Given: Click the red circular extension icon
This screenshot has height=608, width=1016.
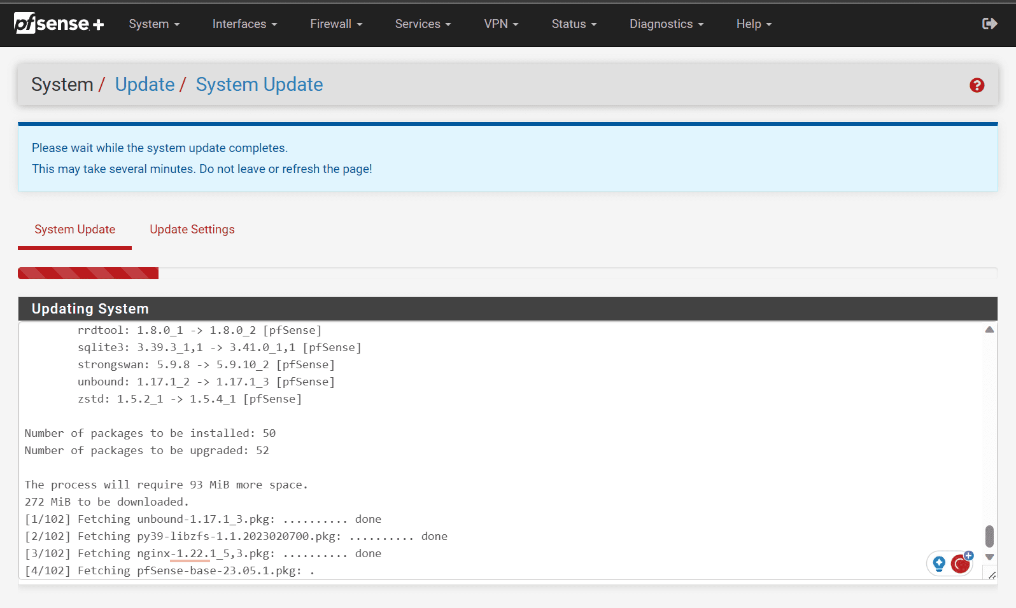Looking at the screenshot, I should 959,564.
